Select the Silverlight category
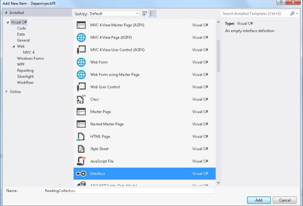Viewport: 303px width, 206px height. pos(25,76)
